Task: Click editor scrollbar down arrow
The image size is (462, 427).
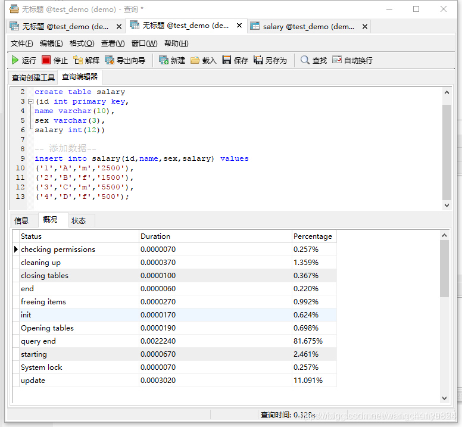Action: pyautogui.click(x=447, y=205)
